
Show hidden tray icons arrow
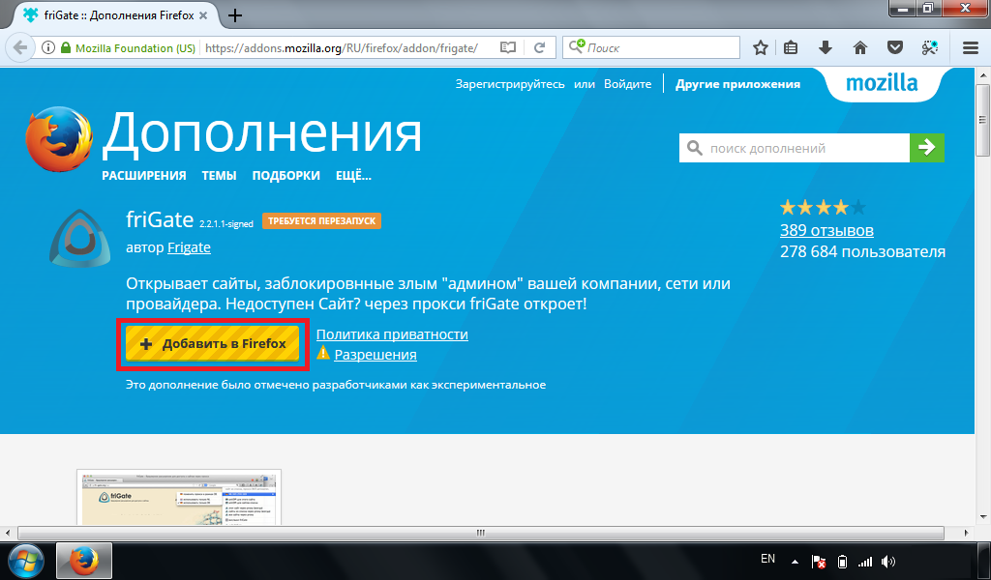pyautogui.click(x=796, y=562)
